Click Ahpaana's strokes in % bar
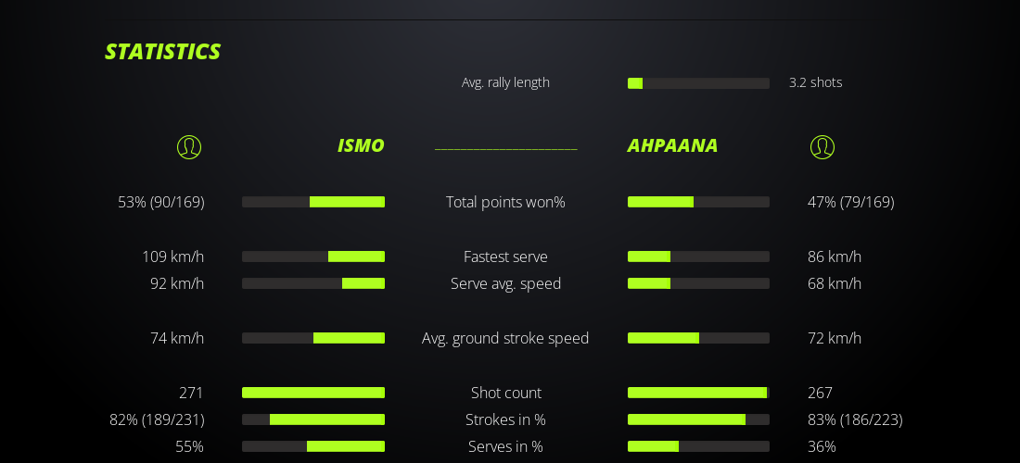The height and width of the screenshot is (463, 1020). tap(698, 419)
